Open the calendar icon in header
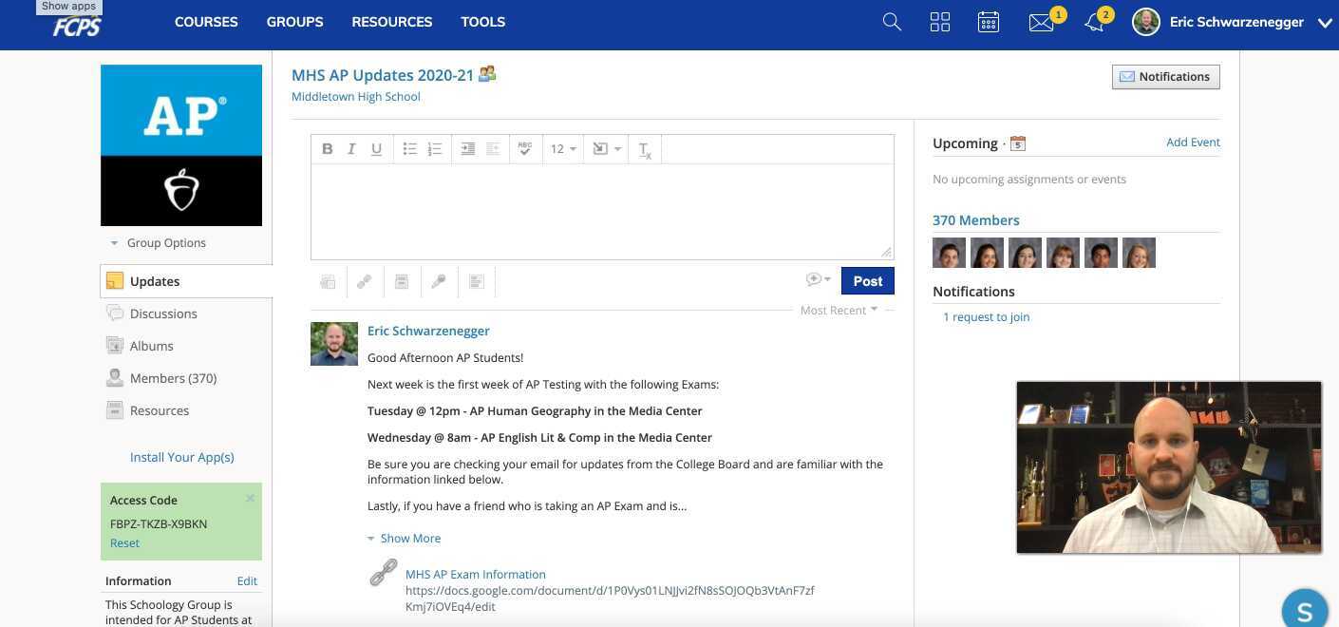Image resolution: width=1339 pixels, height=627 pixels. (x=988, y=22)
